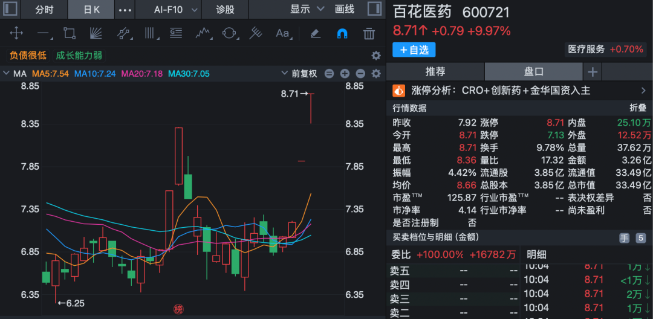Collapse 行情数据 via 折叠

(x=638, y=108)
